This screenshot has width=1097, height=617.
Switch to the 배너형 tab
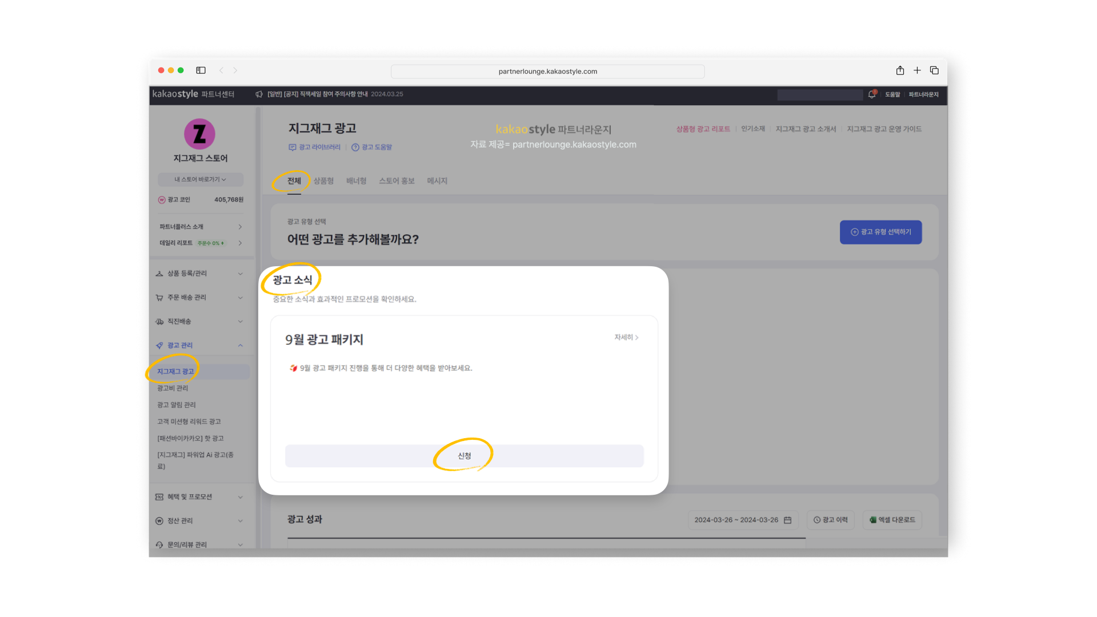357,181
